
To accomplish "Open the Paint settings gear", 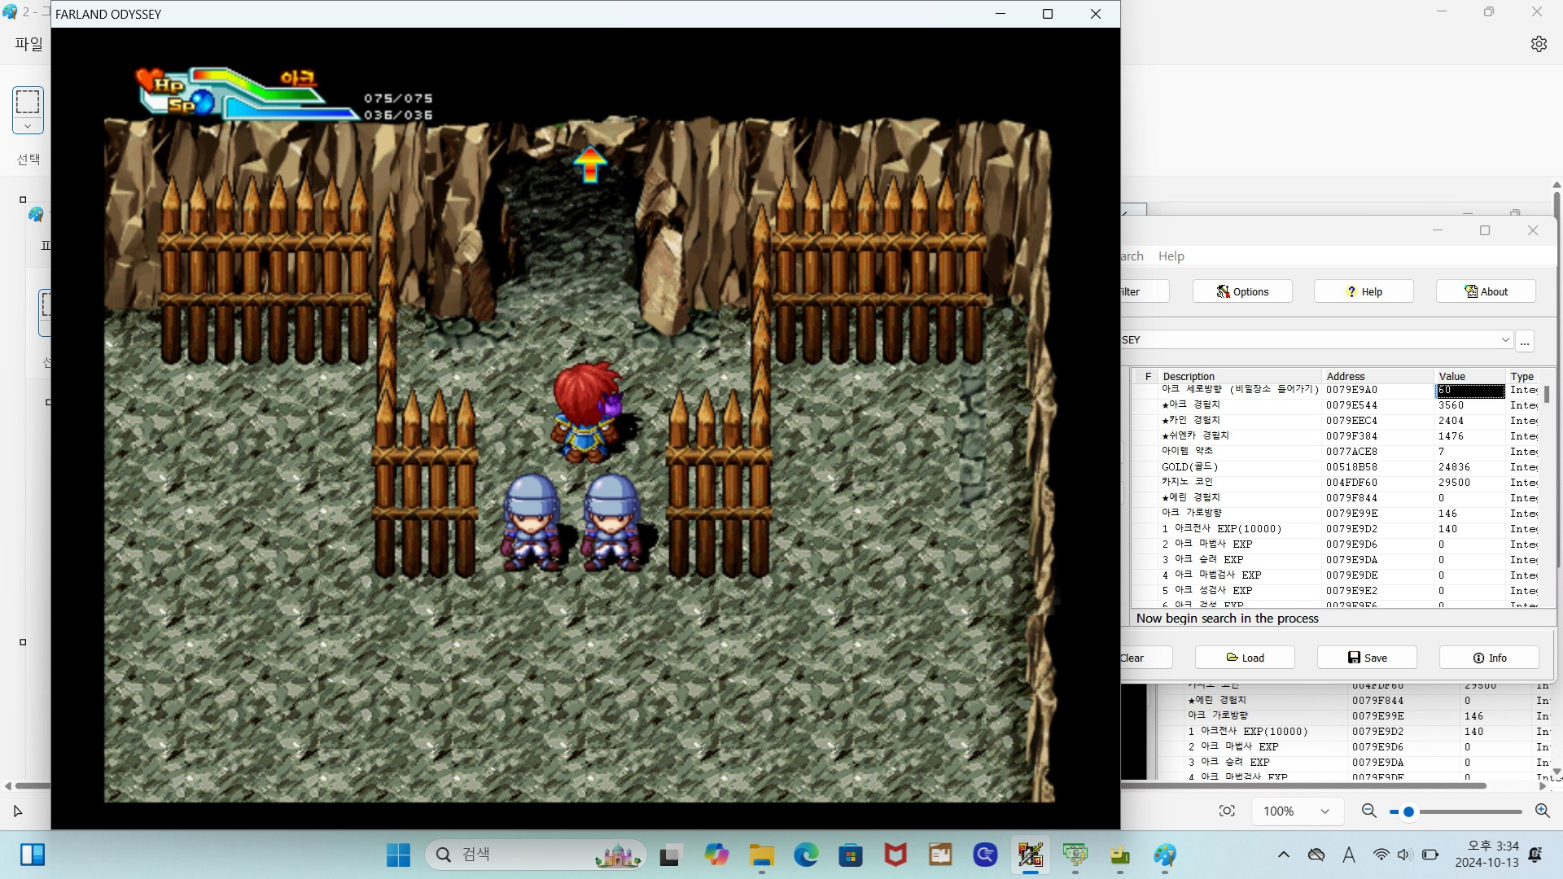I will (1538, 44).
